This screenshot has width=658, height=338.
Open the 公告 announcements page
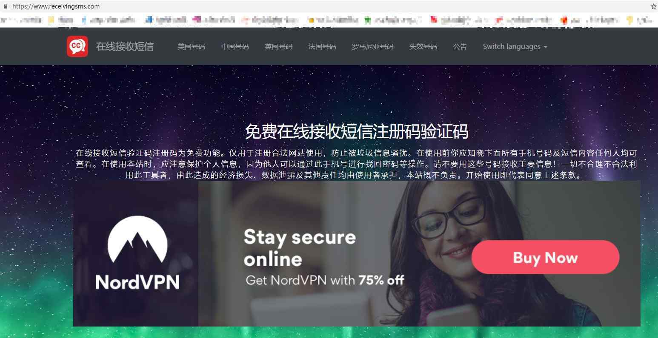(x=460, y=47)
